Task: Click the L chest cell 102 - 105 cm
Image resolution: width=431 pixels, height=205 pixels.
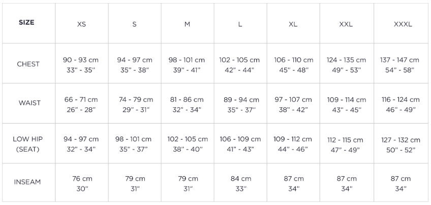Action: point(239,65)
